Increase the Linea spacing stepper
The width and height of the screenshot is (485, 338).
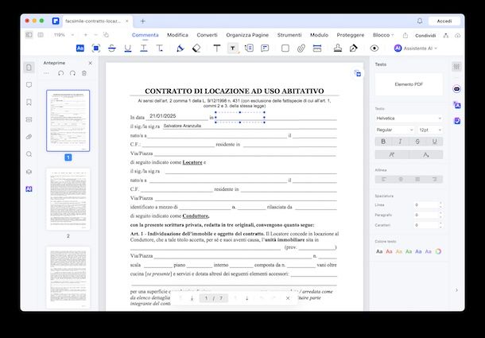tap(440, 203)
